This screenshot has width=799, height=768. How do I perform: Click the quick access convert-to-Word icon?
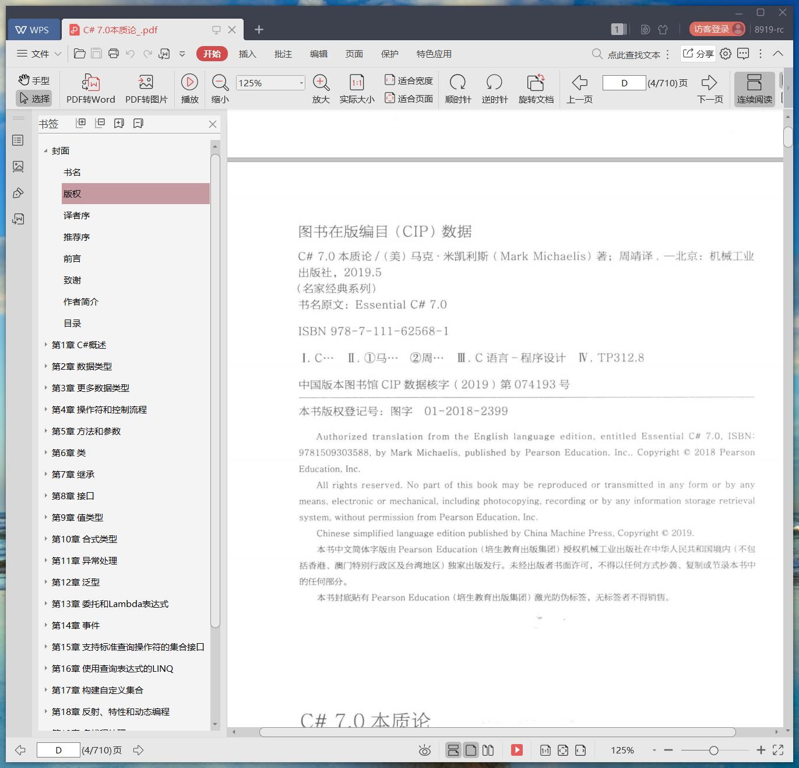tap(164, 54)
